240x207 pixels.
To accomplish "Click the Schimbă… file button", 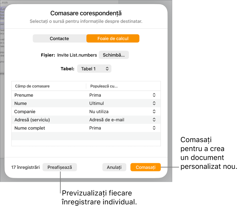I will [x=114, y=55].
